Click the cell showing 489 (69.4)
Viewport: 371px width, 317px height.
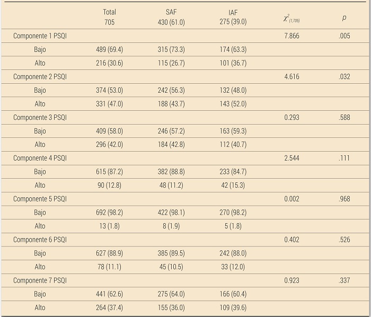109,50
